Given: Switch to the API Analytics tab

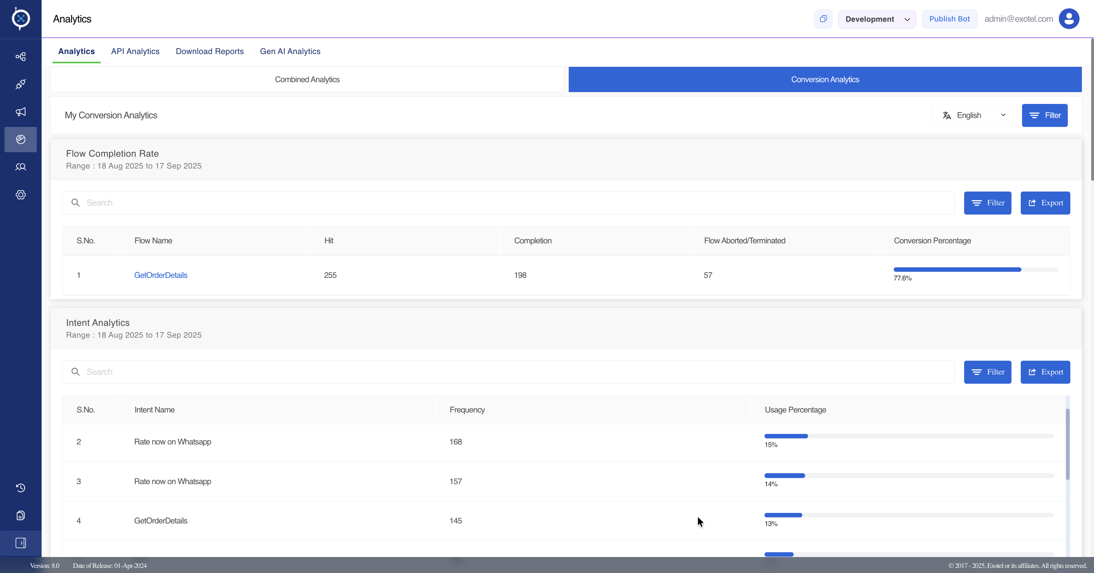Looking at the screenshot, I should click(x=135, y=51).
